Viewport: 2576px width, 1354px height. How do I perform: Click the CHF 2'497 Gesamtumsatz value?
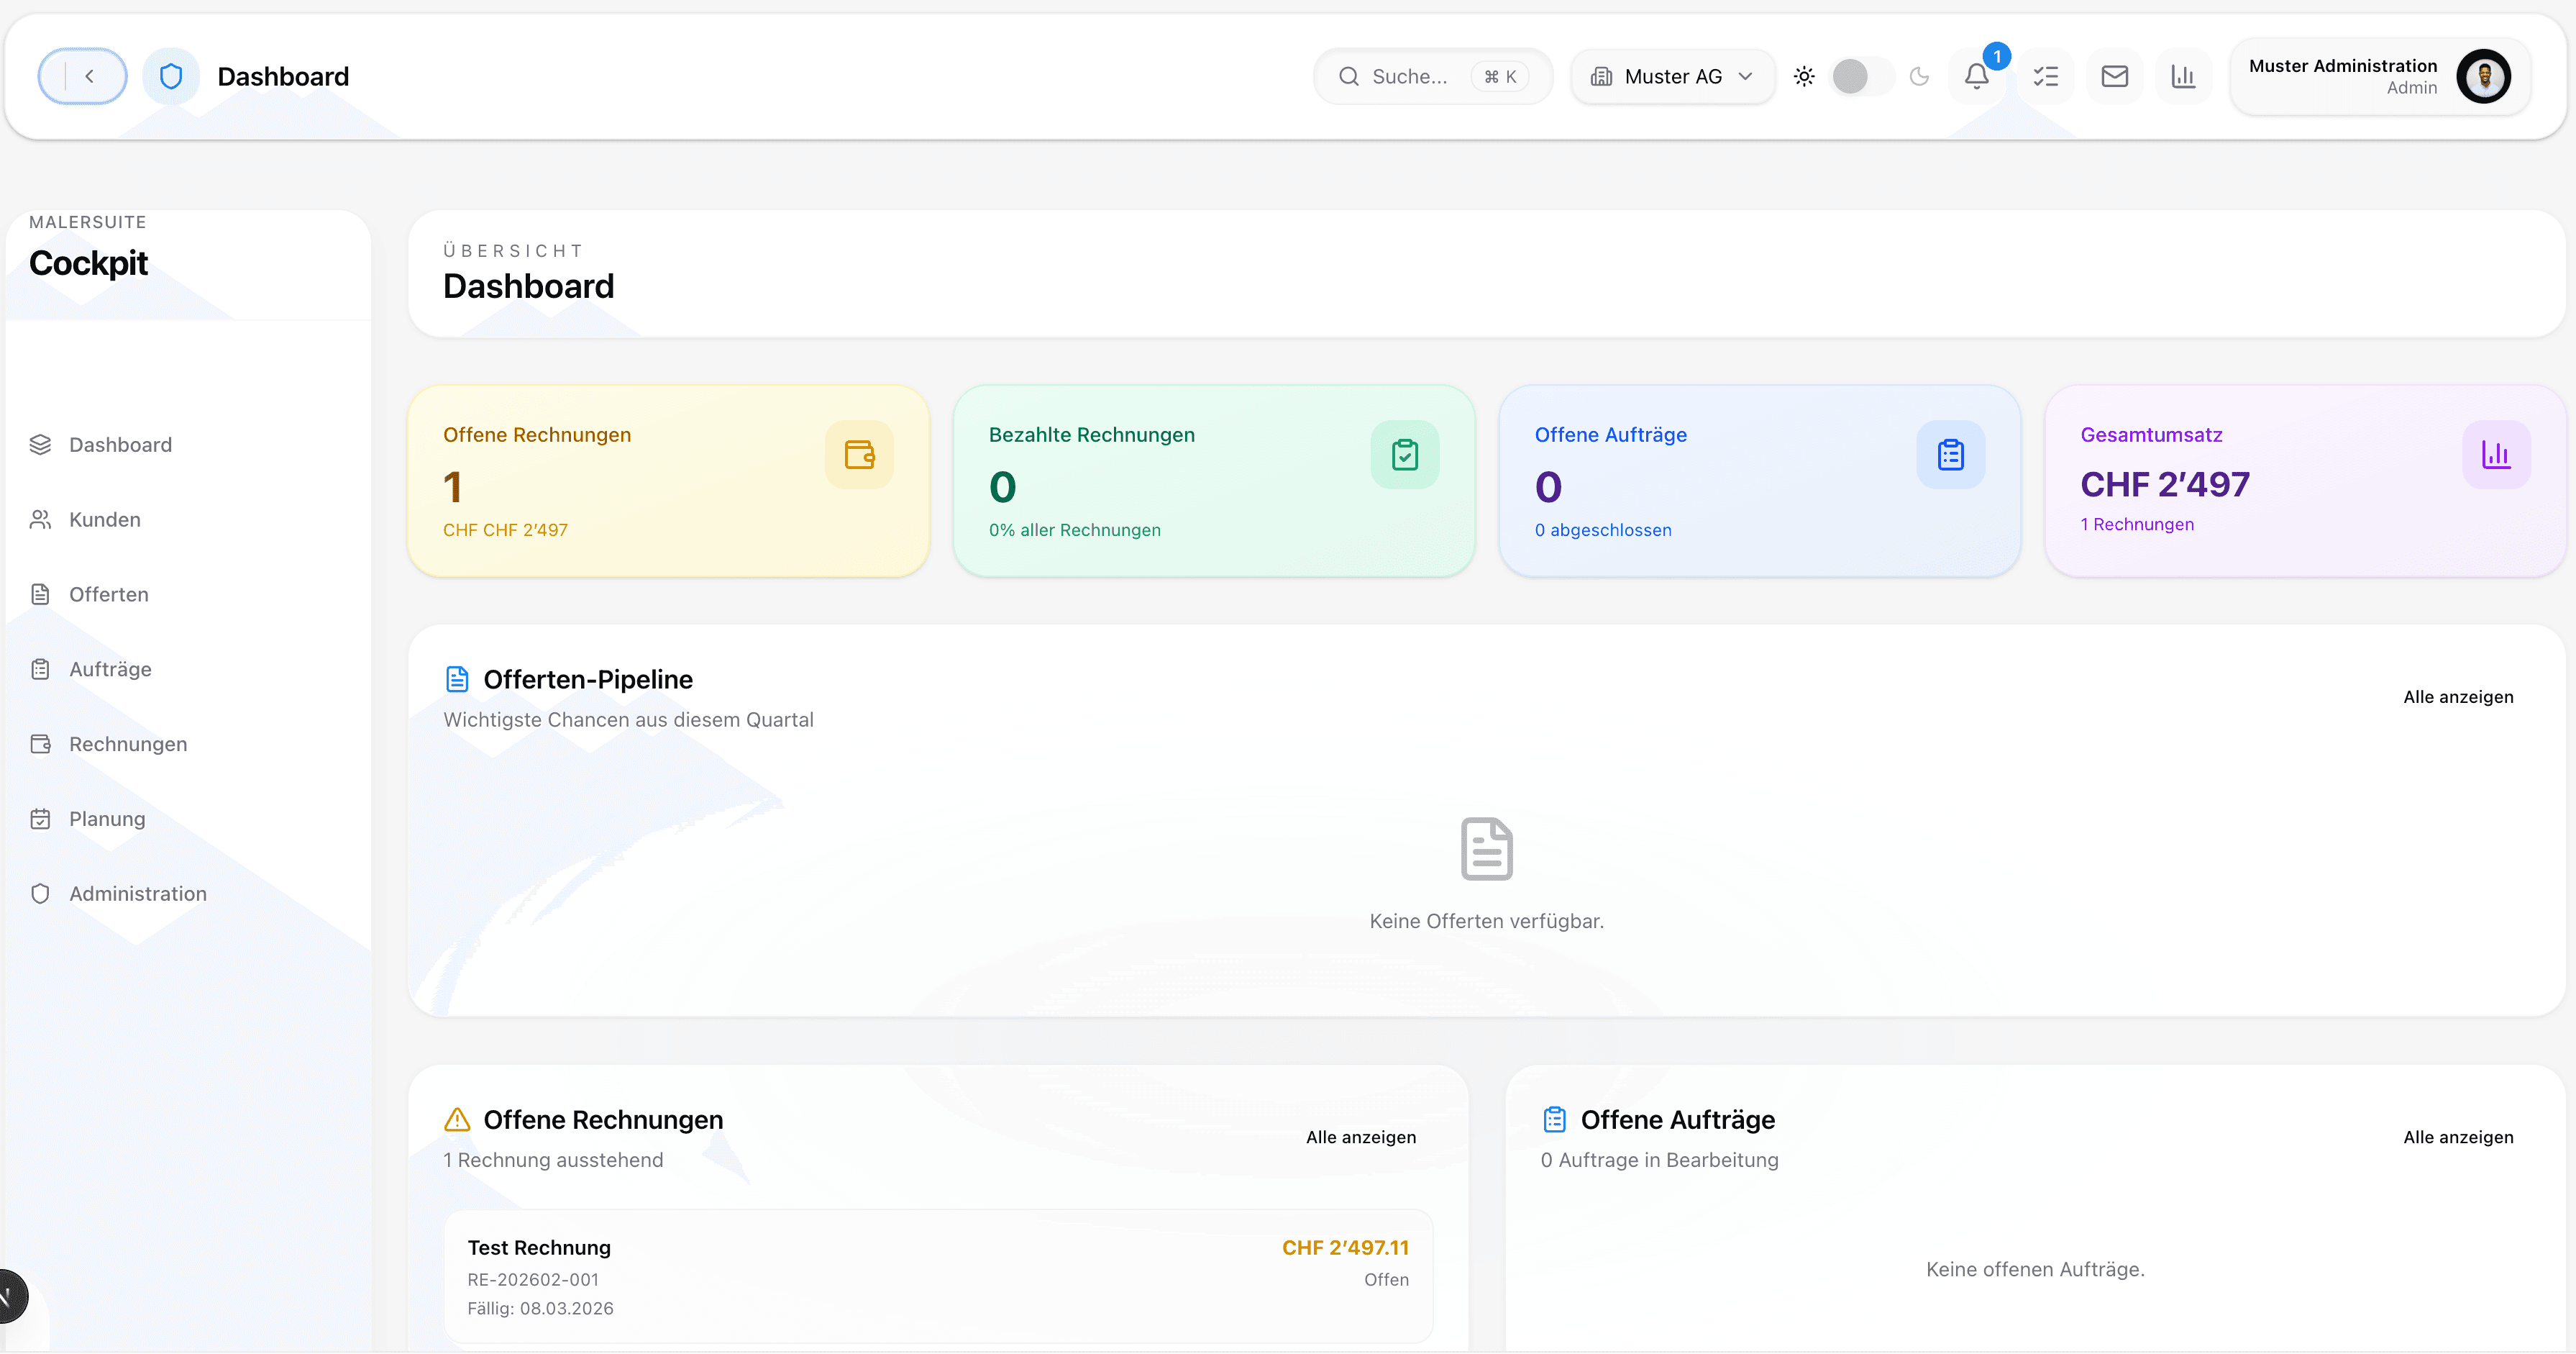pyautogui.click(x=2165, y=484)
